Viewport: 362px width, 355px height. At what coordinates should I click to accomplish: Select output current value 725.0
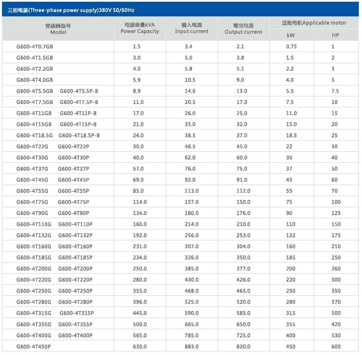243,335
